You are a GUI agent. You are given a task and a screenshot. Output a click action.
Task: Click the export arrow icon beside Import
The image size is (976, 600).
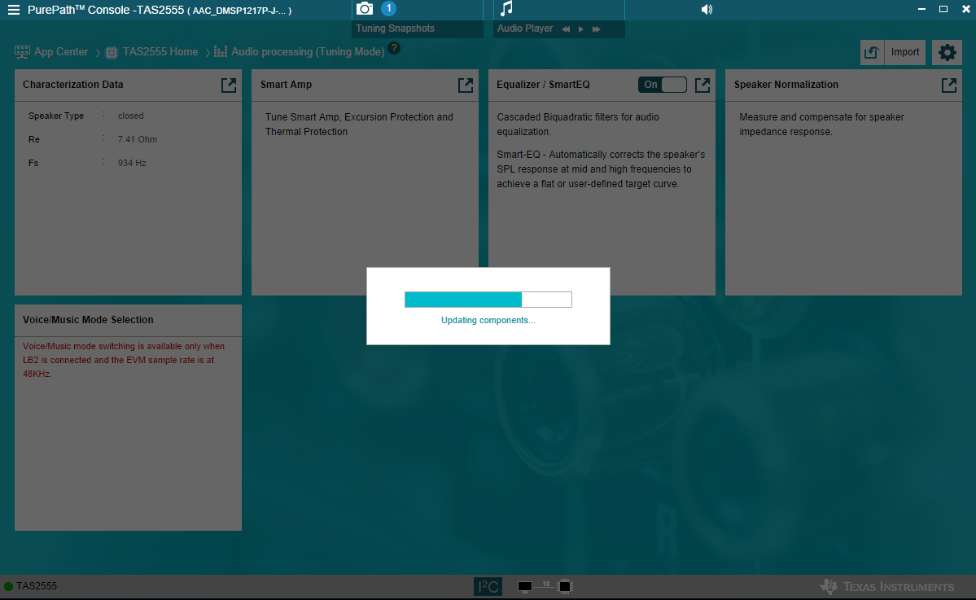pos(872,52)
